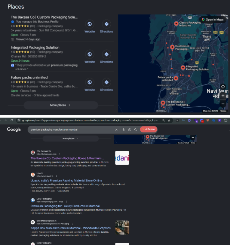Open the options menu for the Upack result
230x245 pixels.
click(56, 176)
